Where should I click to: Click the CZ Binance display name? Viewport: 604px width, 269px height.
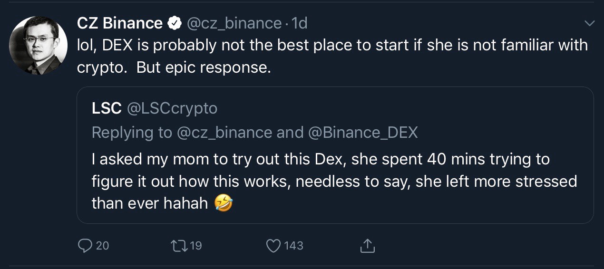[120, 23]
